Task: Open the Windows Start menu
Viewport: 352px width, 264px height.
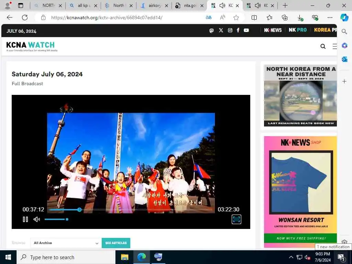Action: [8, 257]
